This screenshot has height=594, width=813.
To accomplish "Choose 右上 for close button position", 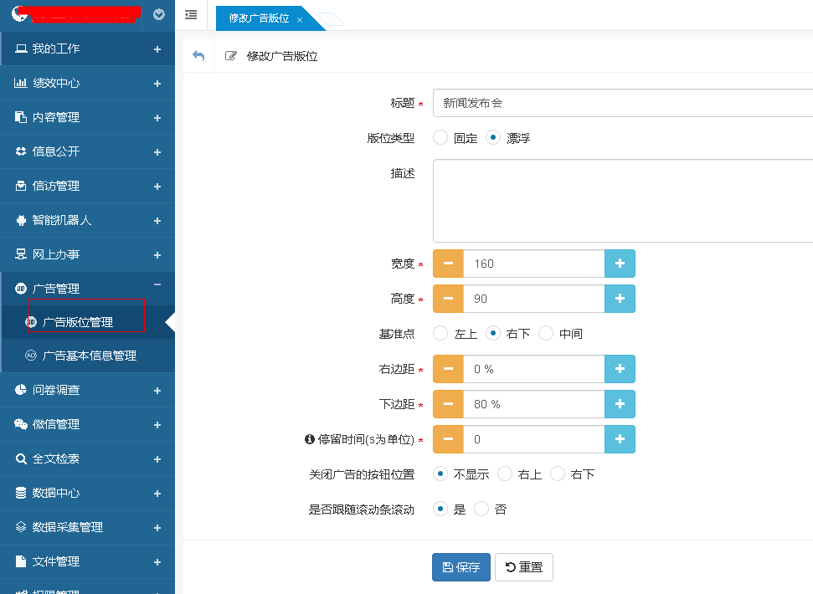I will click(505, 474).
